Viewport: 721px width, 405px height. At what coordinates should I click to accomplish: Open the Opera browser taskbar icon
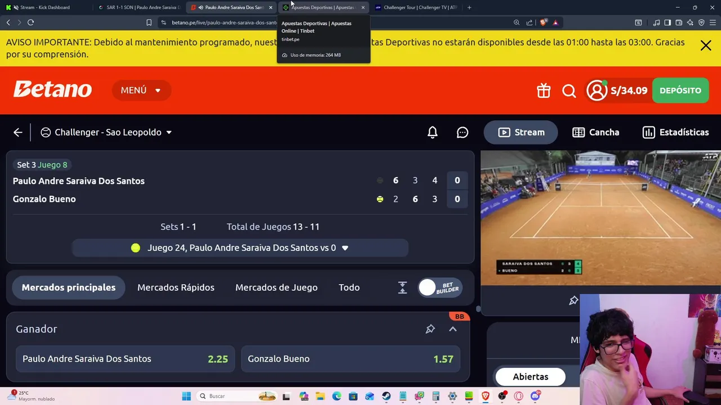pos(518,396)
